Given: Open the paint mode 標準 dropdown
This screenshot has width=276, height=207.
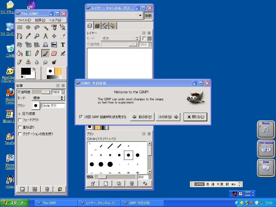Looking at the screenshot, I should (x=48, y=98).
